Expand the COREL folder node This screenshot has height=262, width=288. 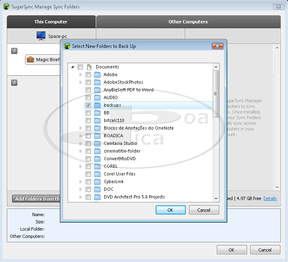point(80,167)
